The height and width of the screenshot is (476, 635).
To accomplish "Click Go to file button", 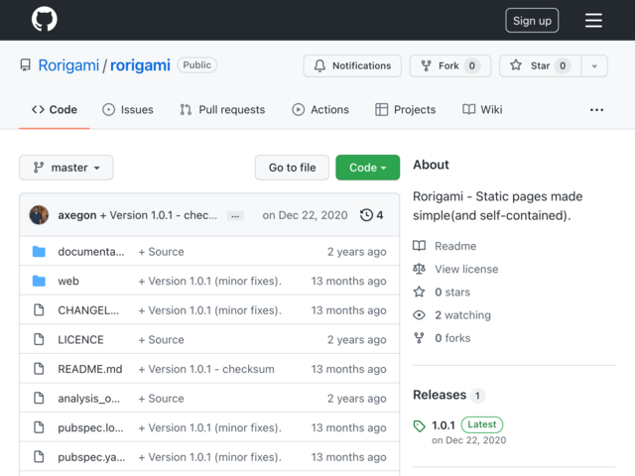I will pyautogui.click(x=292, y=168).
